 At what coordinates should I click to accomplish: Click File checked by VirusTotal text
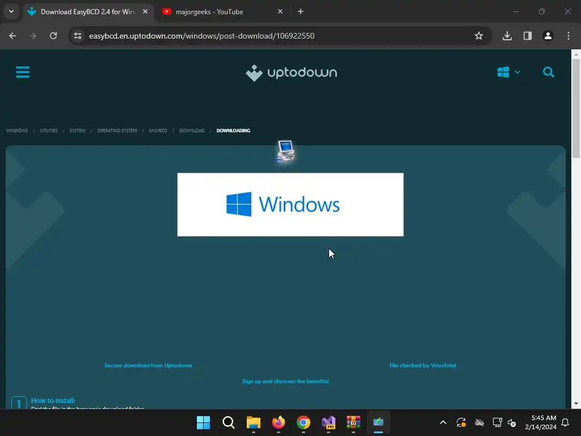423,365
